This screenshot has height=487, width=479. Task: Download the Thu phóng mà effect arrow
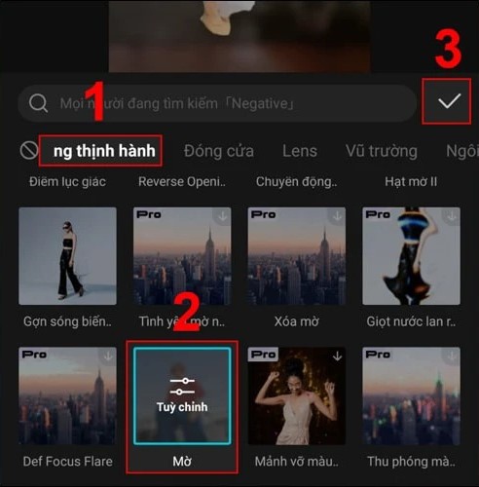(x=452, y=356)
